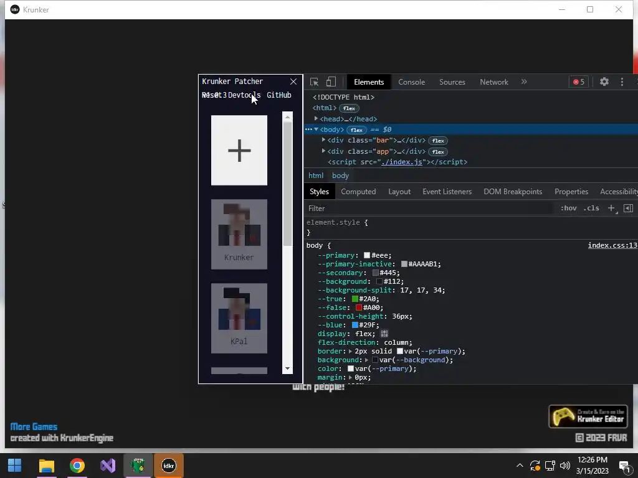
Task: Toggle the flex badge next to body
Action: coord(356,130)
